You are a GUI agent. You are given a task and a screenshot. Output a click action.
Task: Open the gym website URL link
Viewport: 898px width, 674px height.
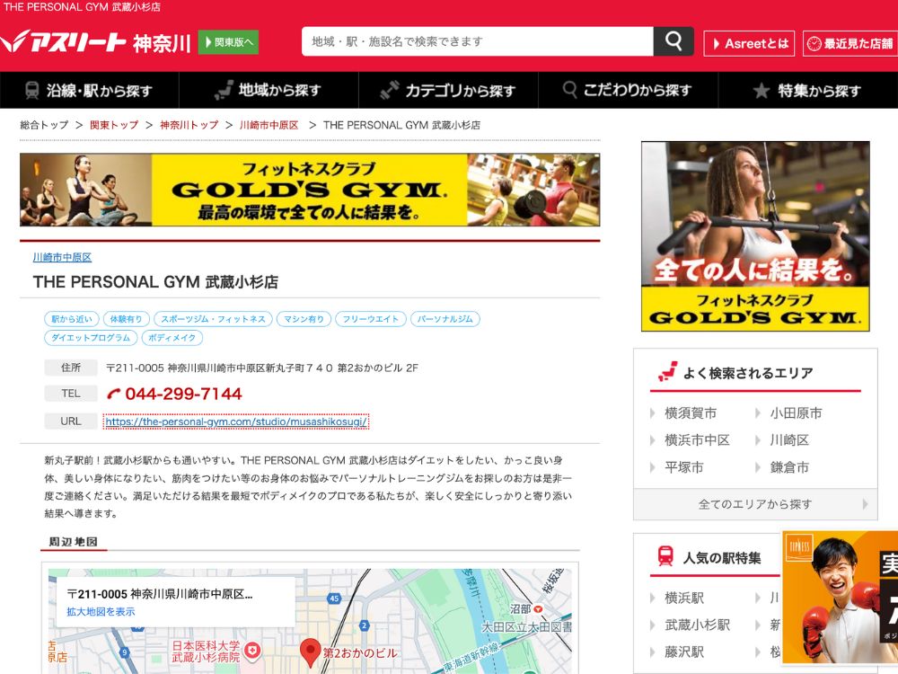[236, 421]
